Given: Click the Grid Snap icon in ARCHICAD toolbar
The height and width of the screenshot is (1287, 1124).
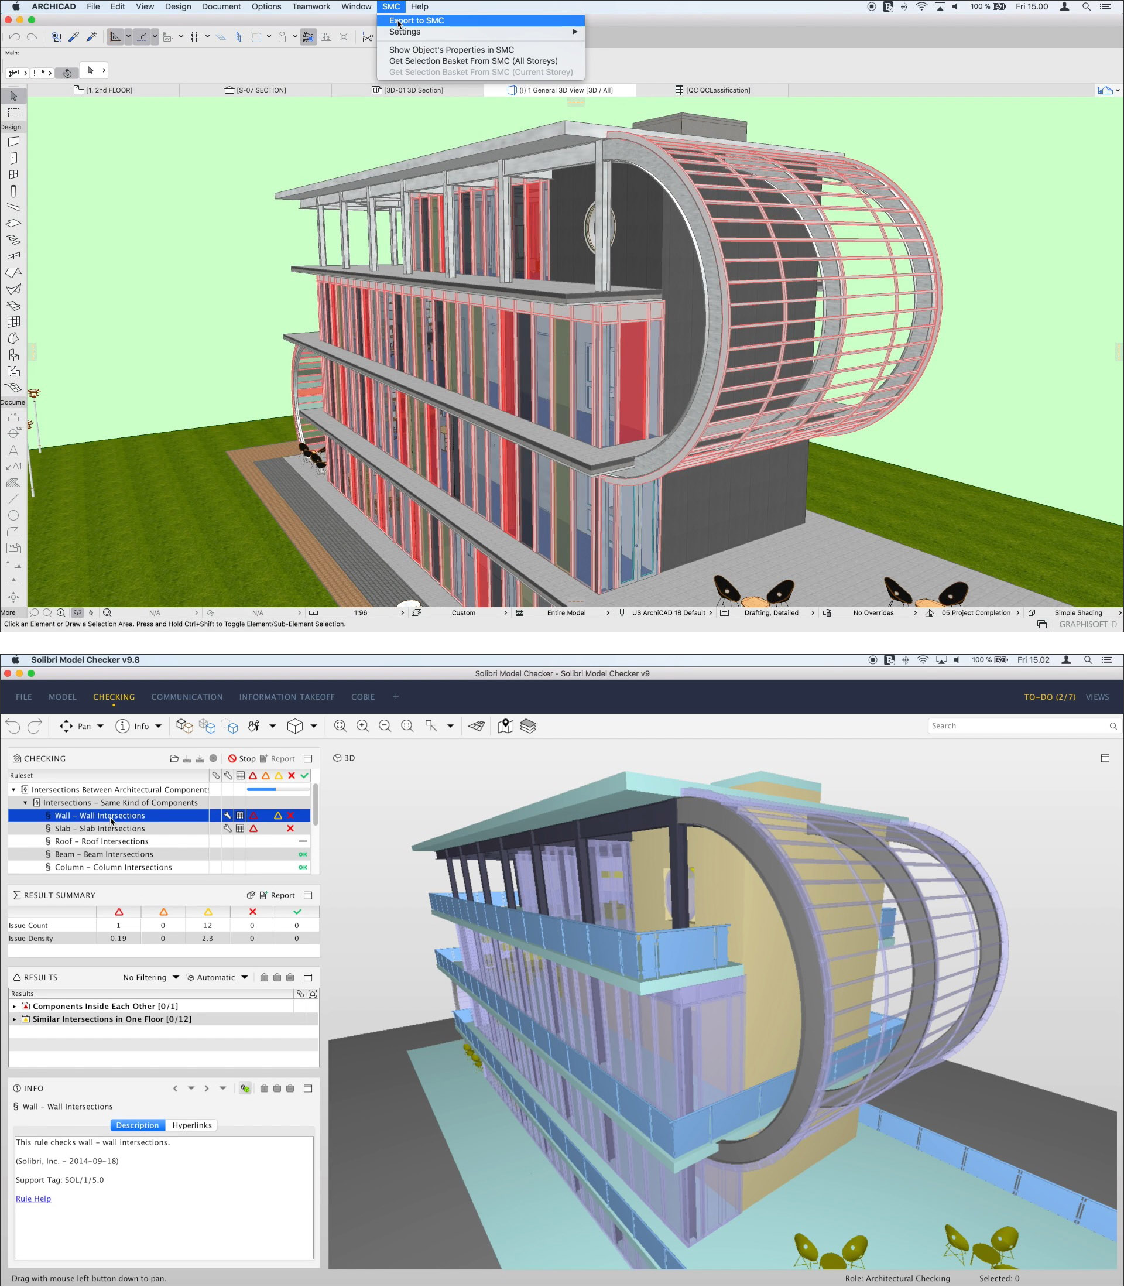Looking at the screenshot, I should pos(194,37).
